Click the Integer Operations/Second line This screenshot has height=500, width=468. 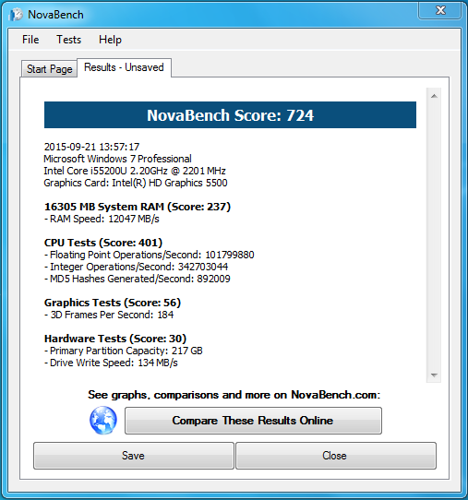point(136,267)
